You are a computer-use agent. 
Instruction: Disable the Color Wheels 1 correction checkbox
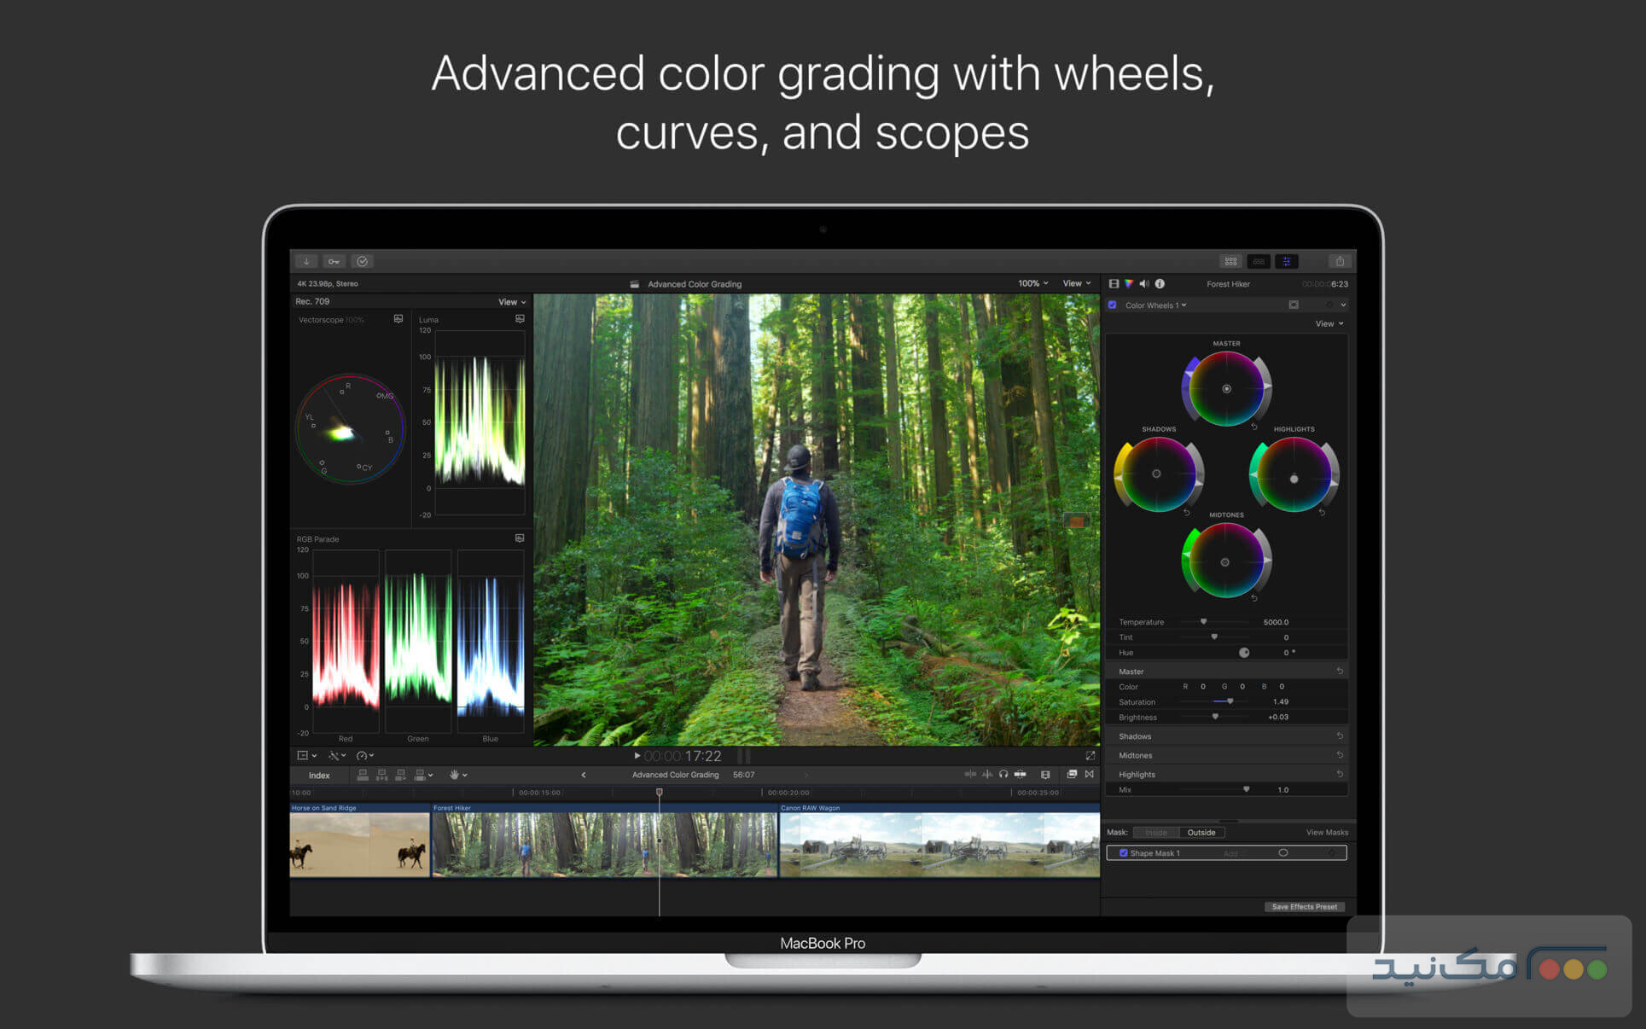click(x=1111, y=305)
